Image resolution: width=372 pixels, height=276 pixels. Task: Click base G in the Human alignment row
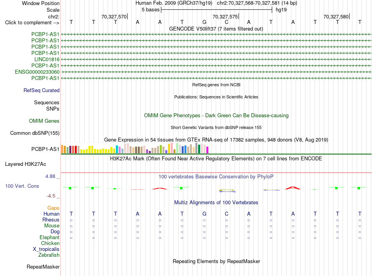pos(204,214)
